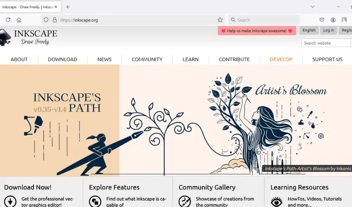This screenshot has width=352, height=207.
Task: Focus the browser Search field
Action: tap(264, 20)
